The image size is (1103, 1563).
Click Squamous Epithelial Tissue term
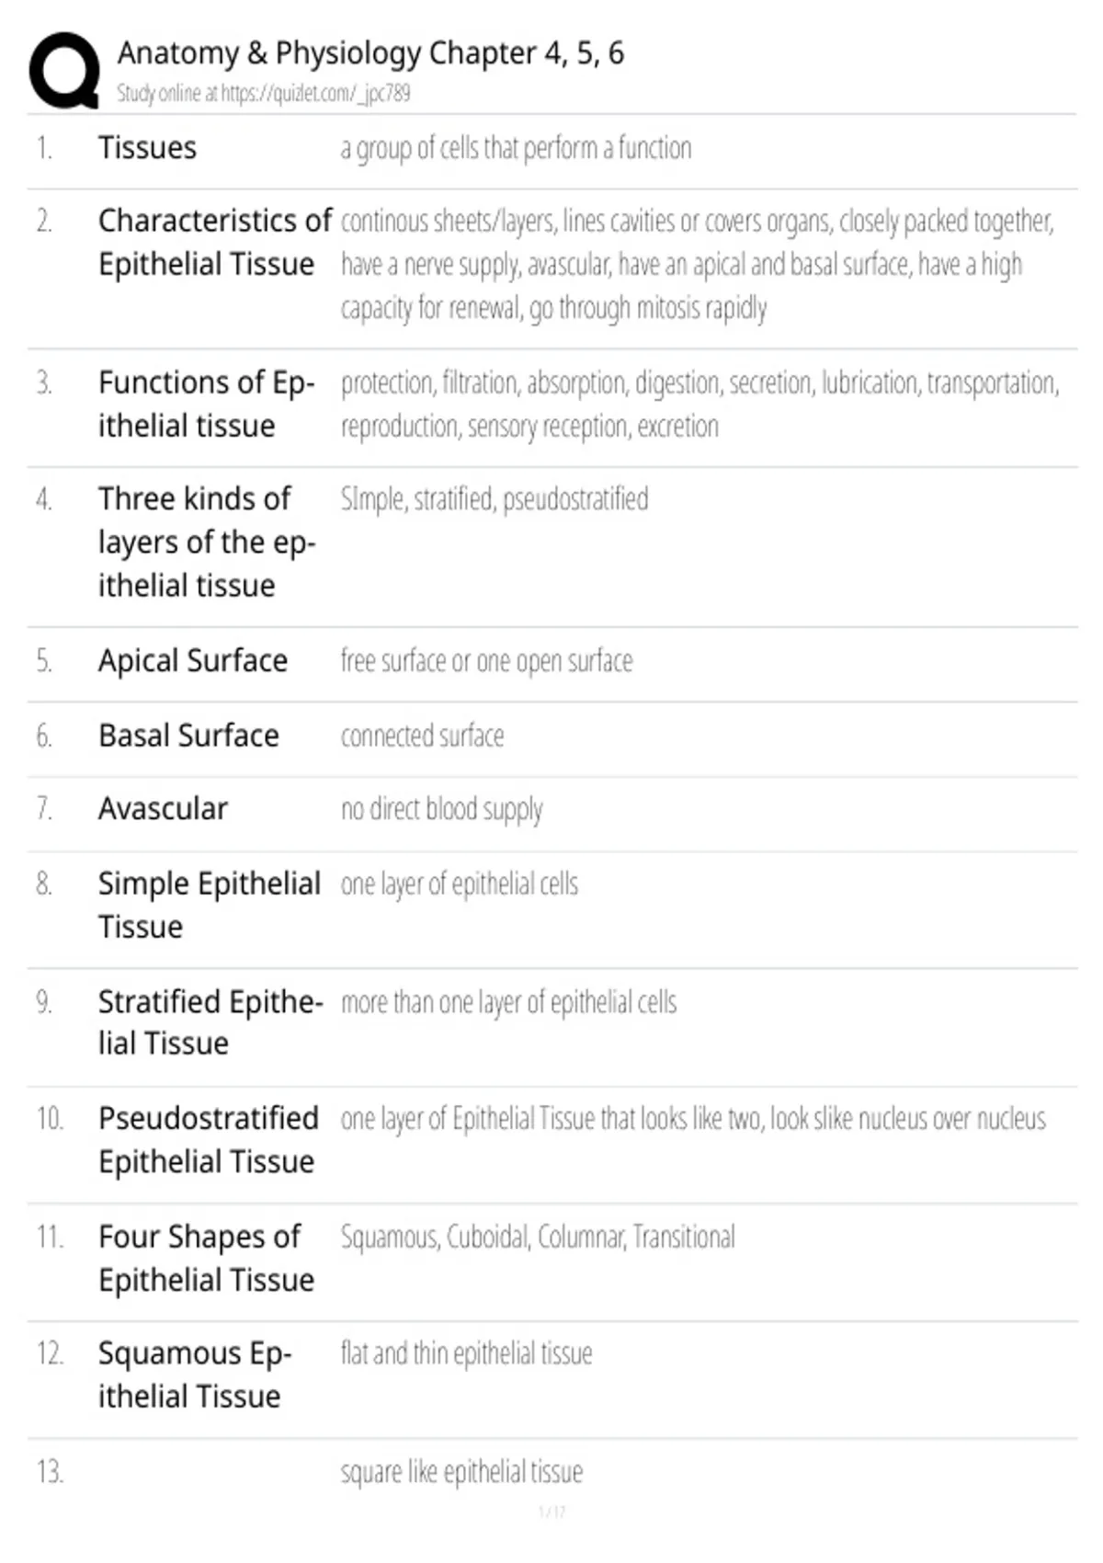pos(195,1375)
